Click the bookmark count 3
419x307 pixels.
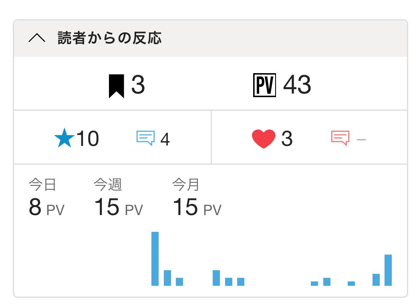(138, 85)
